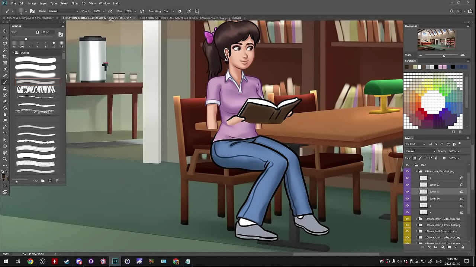Switch to LOCATION SCHOOL HALL MAIN.psd tab

pyautogui.click(x=190, y=18)
